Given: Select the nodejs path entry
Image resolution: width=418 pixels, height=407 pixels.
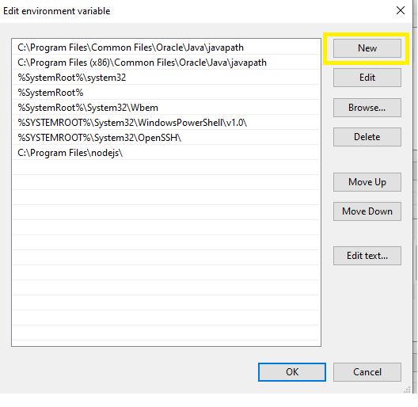Looking at the screenshot, I should [166, 153].
